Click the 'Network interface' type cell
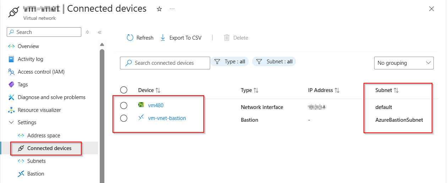This screenshot has height=183, width=448. tap(262, 107)
